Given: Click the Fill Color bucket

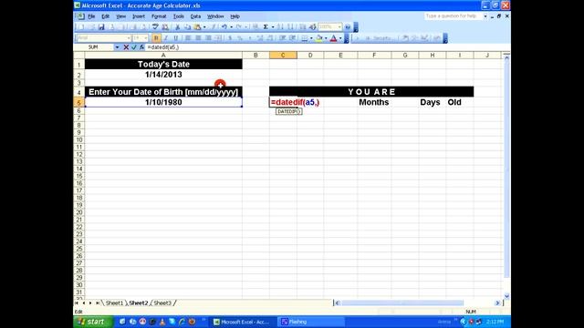Looking at the screenshot, I should 319,38.
